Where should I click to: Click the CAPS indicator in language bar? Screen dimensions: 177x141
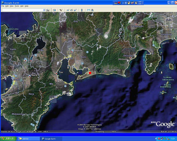coord(140,2)
